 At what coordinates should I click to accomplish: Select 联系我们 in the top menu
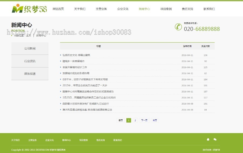coord(209,9)
